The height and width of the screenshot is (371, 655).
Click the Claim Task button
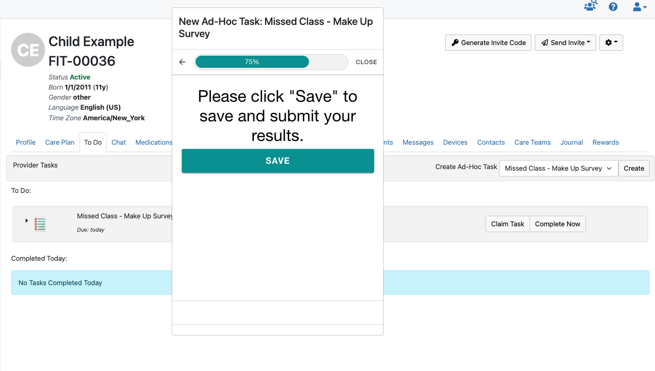(x=508, y=224)
